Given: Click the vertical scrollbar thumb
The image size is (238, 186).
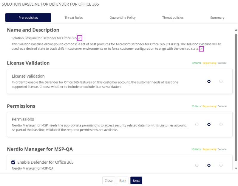Looking at the screenshot, I should [x=236, y=98].
